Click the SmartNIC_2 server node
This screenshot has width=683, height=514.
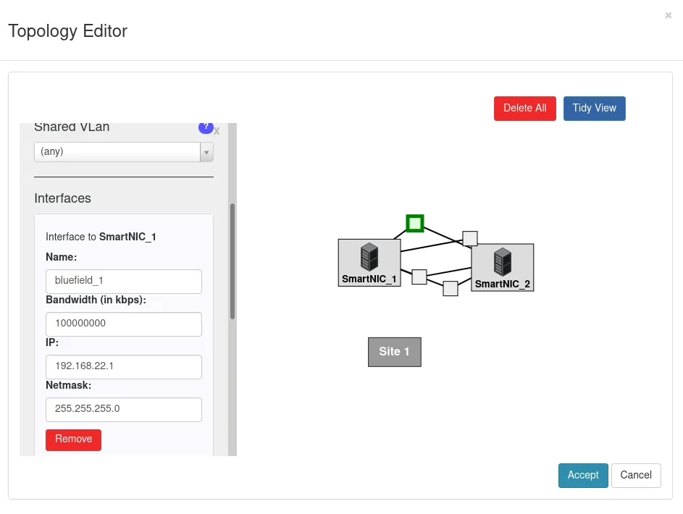click(x=502, y=267)
